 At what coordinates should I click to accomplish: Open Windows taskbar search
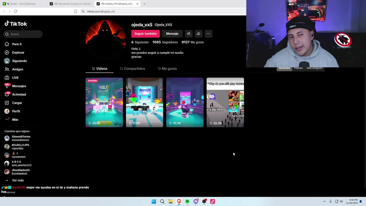point(162,201)
